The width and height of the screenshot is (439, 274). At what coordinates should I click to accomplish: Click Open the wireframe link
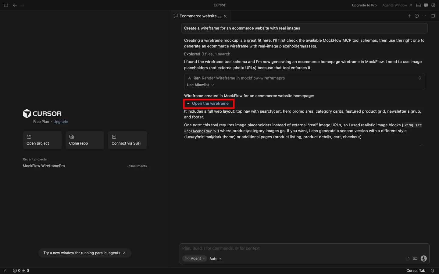click(x=210, y=104)
